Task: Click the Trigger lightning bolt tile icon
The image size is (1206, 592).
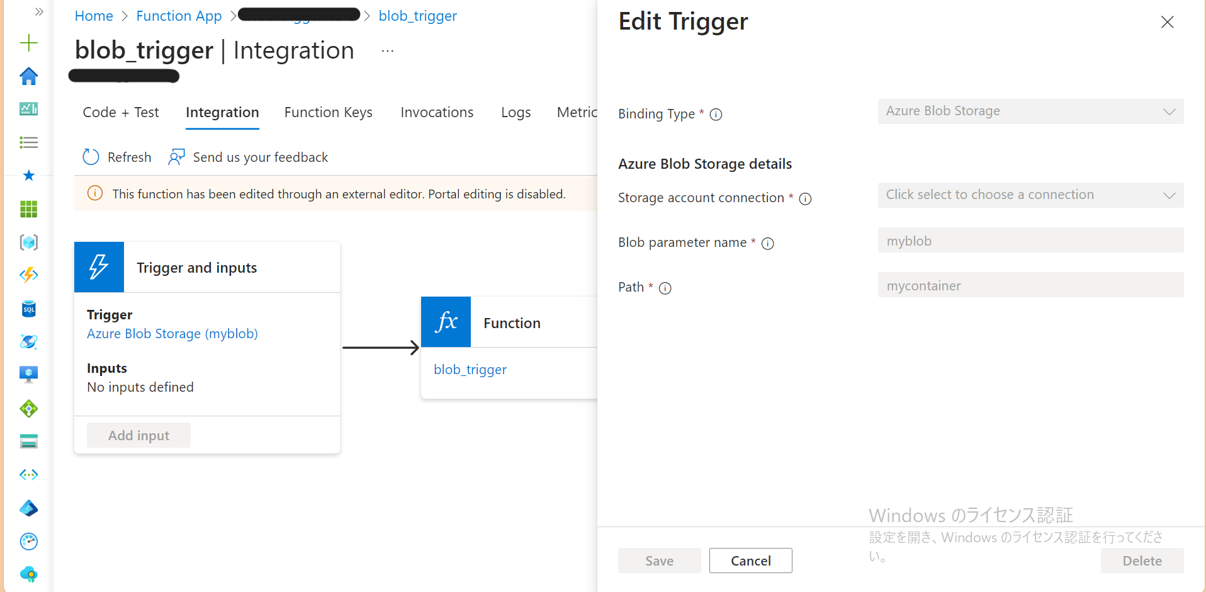Action: 99,267
